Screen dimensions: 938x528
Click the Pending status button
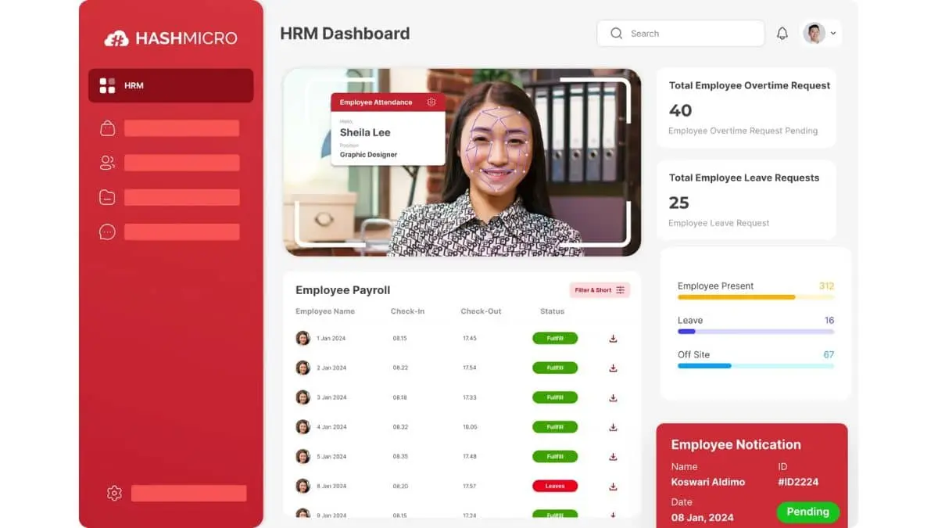tap(807, 512)
